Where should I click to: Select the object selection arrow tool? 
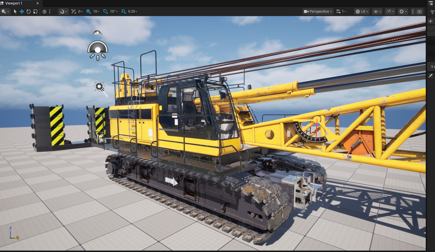point(15,11)
